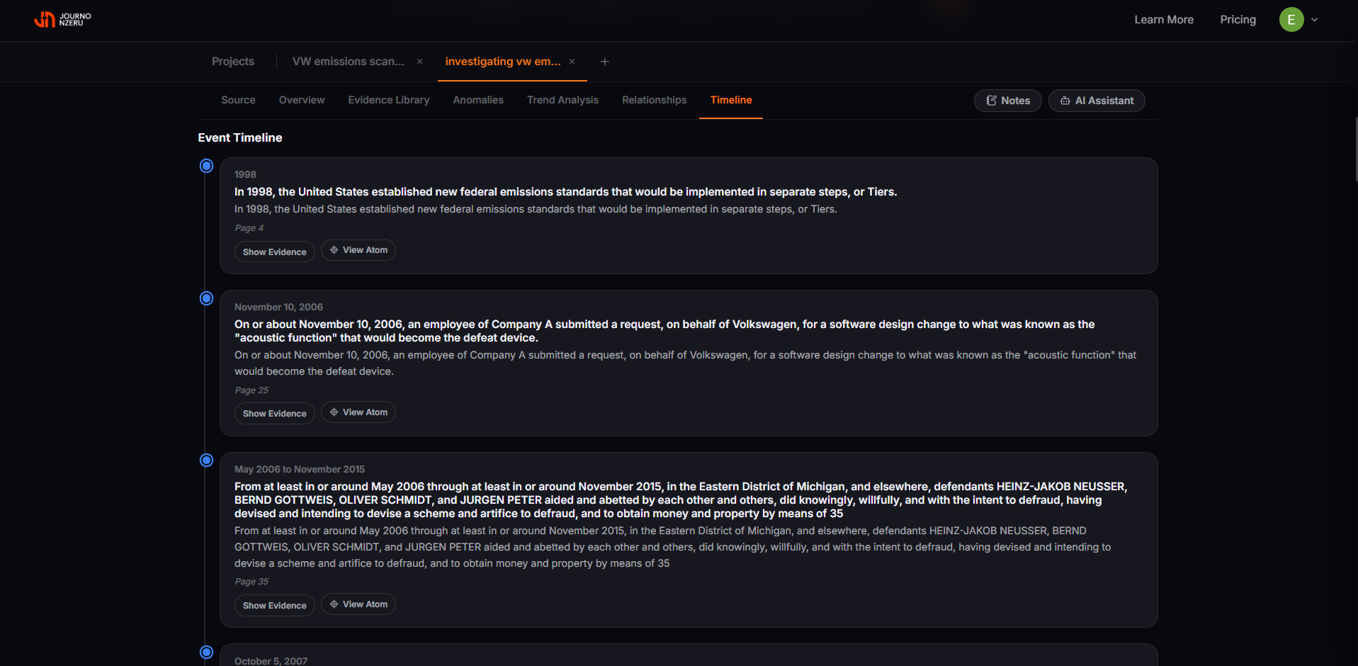This screenshot has height=666, width=1358.
Task: Open the Projects list
Action: pos(233,62)
